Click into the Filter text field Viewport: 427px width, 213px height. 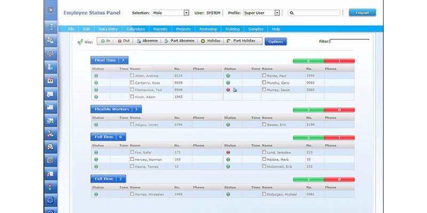350,41
